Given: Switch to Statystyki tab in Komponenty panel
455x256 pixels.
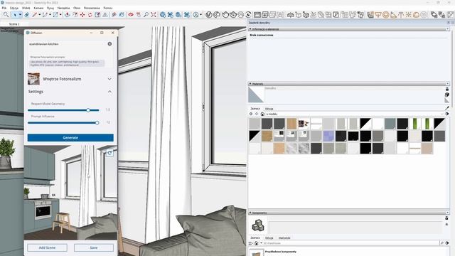Looking at the screenshot, I should (x=284, y=238).
